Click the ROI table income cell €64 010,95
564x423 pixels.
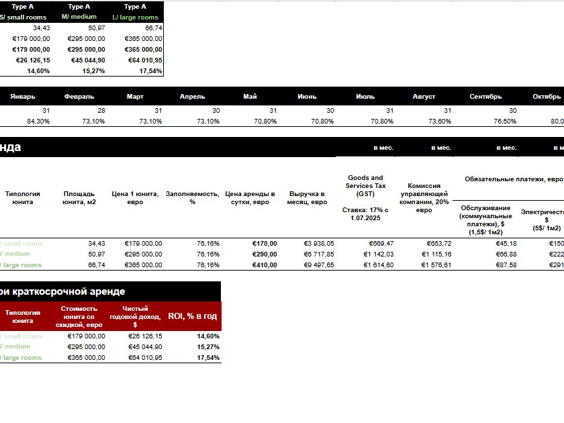145,358
